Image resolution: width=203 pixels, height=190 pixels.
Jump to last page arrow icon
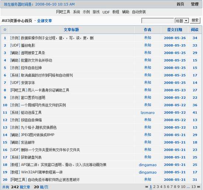tap(199, 187)
